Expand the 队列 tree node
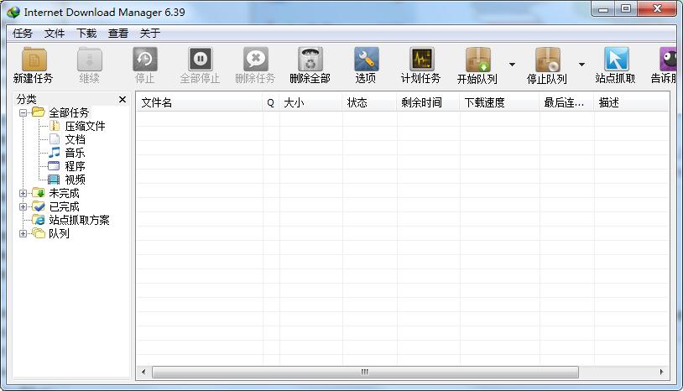The height and width of the screenshot is (391, 683). click(23, 234)
